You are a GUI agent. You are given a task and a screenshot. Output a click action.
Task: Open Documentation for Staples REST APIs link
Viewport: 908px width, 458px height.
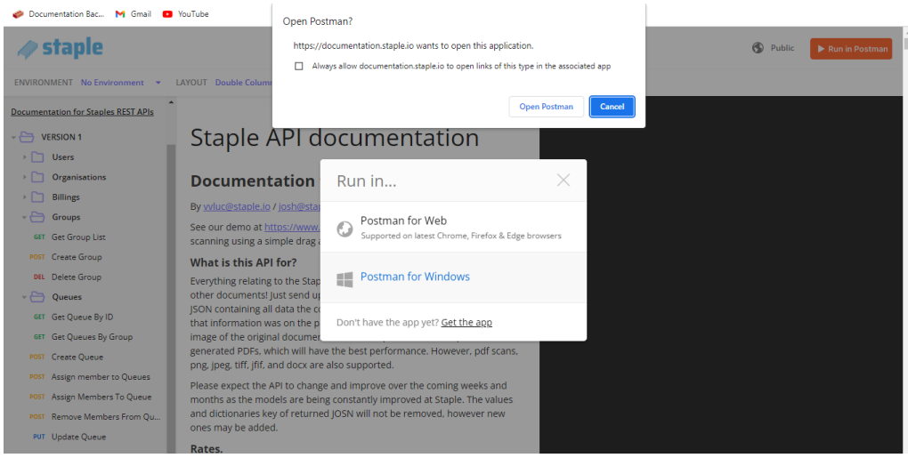click(82, 112)
